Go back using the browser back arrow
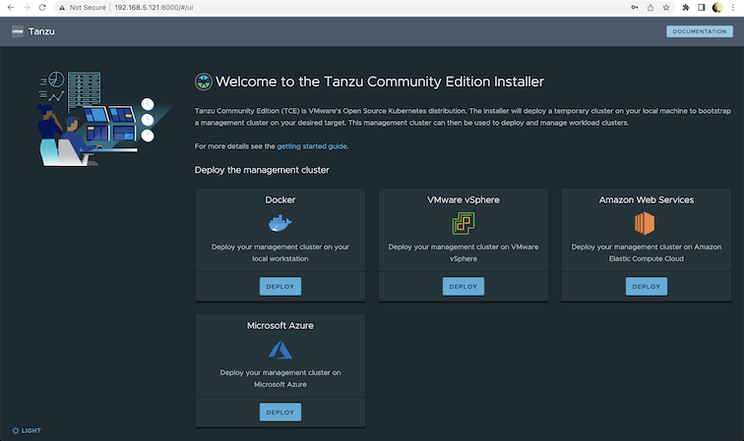The width and height of the screenshot is (744, 441). pyautogui.click(x=11, y=8)
